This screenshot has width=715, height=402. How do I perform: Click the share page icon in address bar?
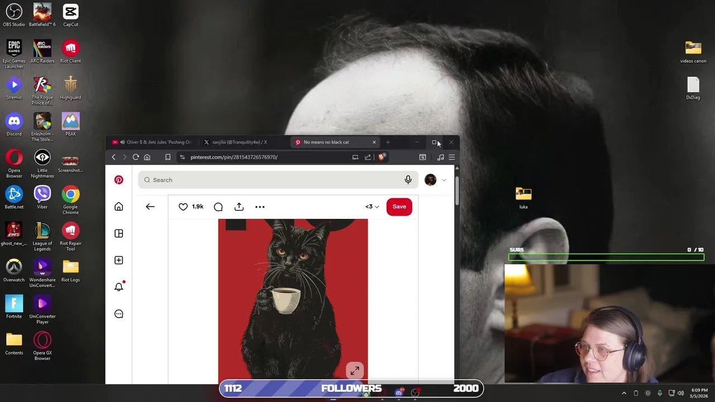point(368,157)
